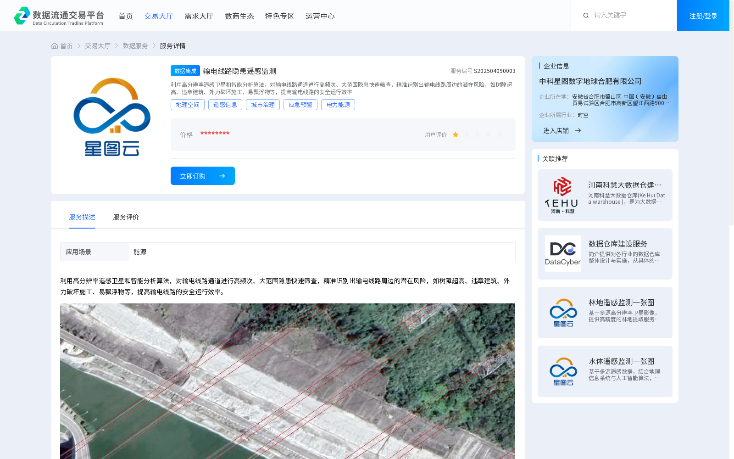This screenshot has width=734, height=459.
Task: Go to 交易大厅 via breadcrumb
Action: [x=98, y=46]
